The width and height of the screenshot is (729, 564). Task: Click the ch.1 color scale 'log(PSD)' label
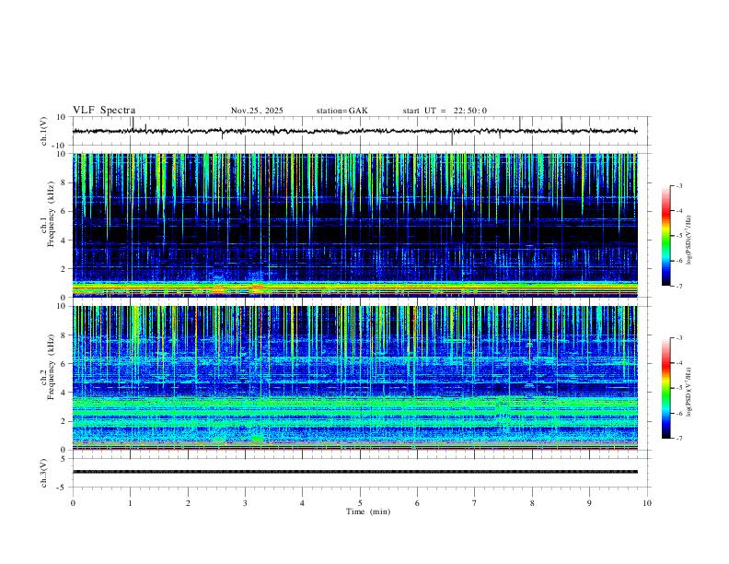[x=689, y=241]
